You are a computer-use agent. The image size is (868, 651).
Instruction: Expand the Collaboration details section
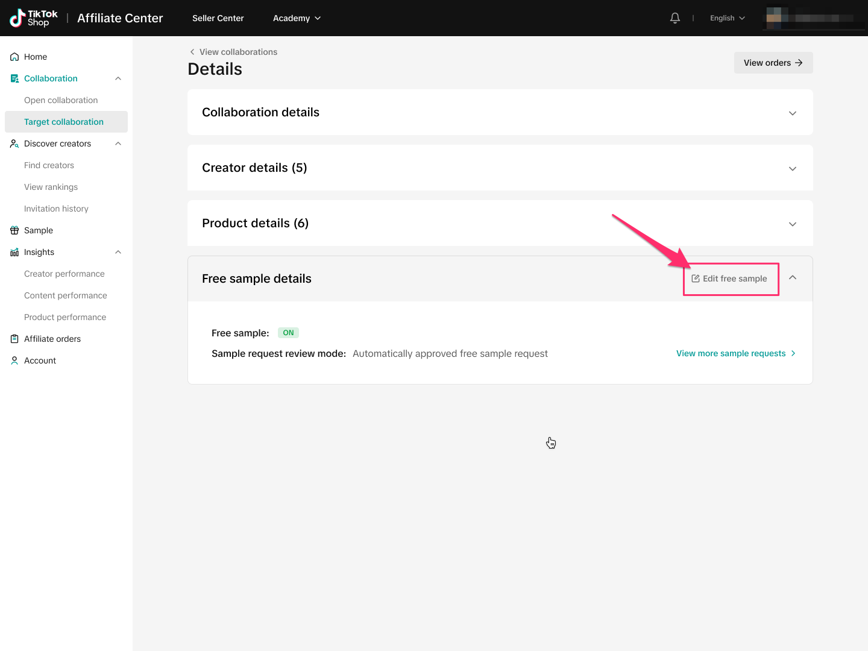(792, 113)
